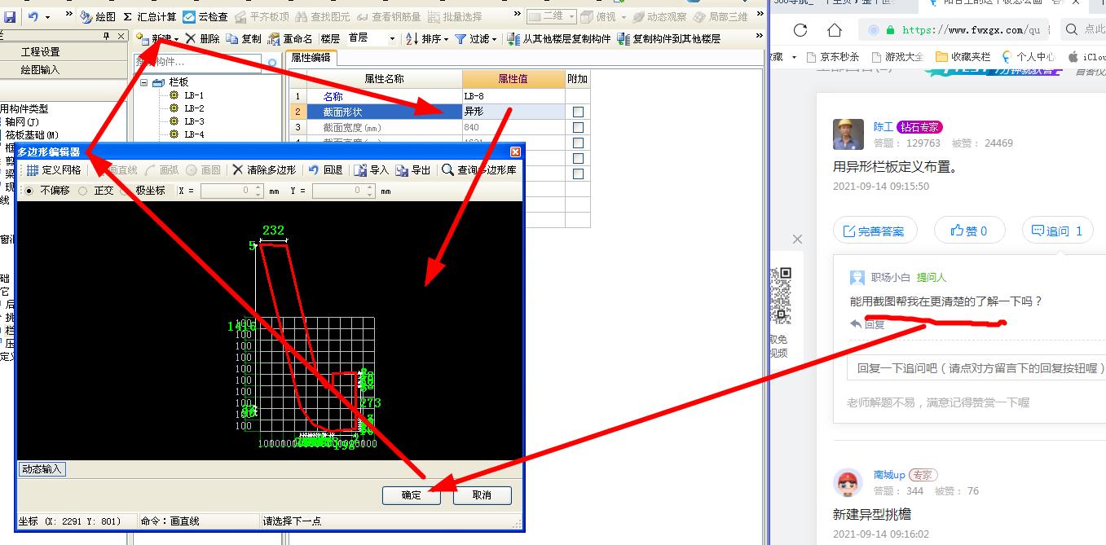Select the 不偏移 radio option
This screenshot has height=545, width=1106.
[30, 191]
